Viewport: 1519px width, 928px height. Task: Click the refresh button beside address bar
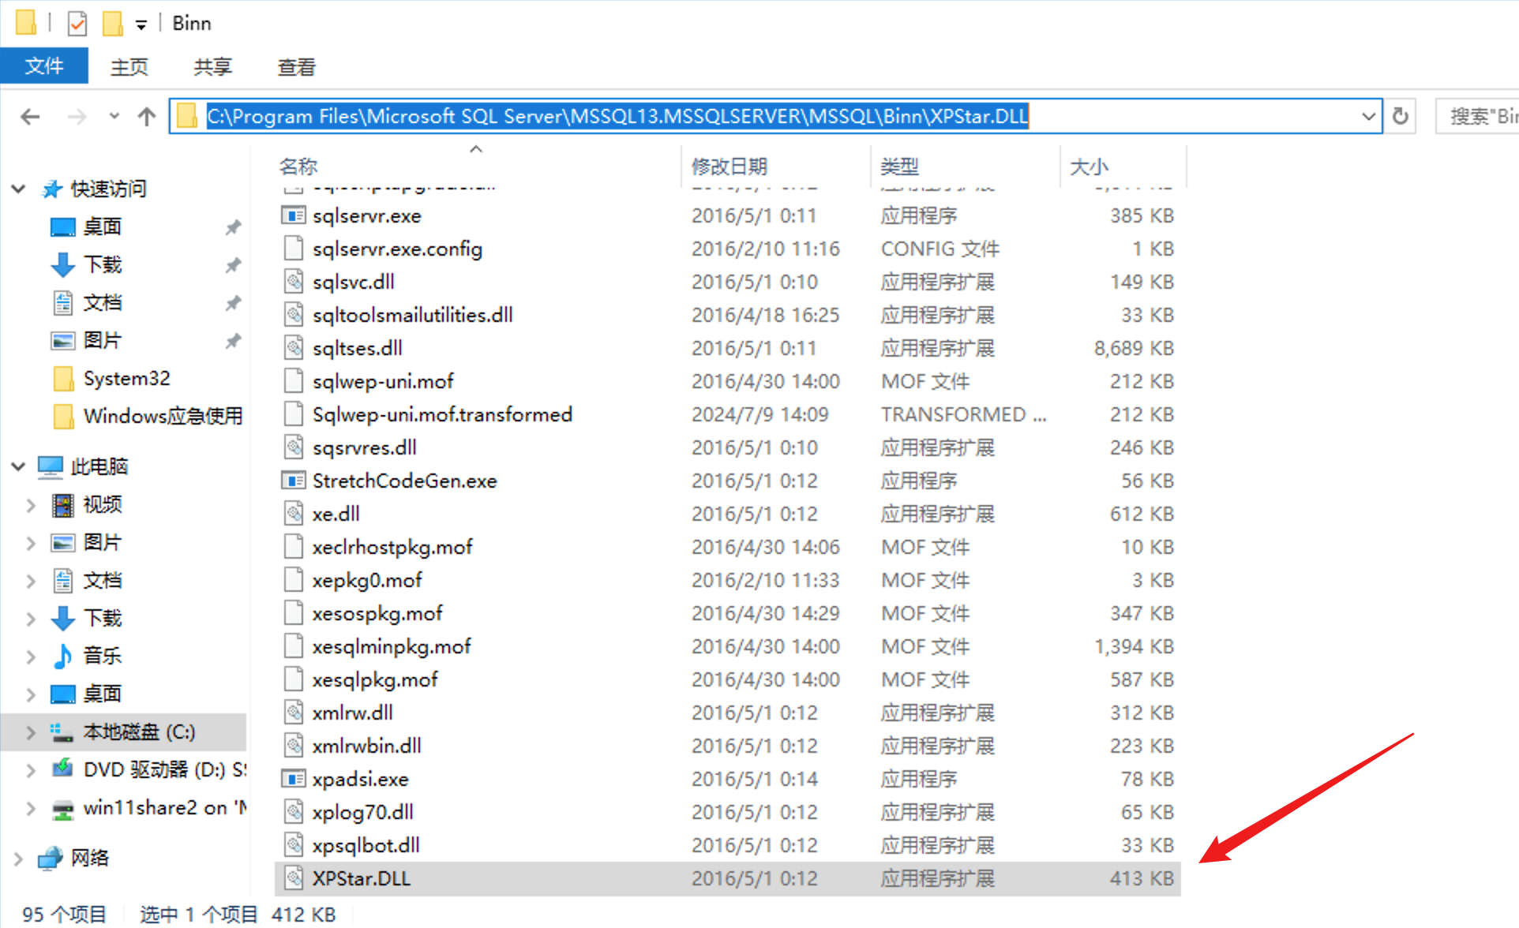pyautogui.click(x=1400, y=117)
